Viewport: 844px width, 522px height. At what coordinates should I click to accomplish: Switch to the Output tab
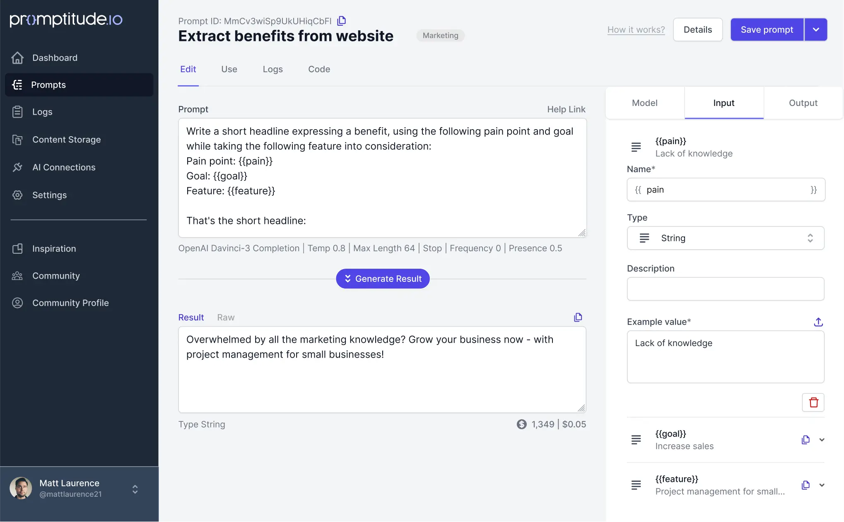coord(803,103)
